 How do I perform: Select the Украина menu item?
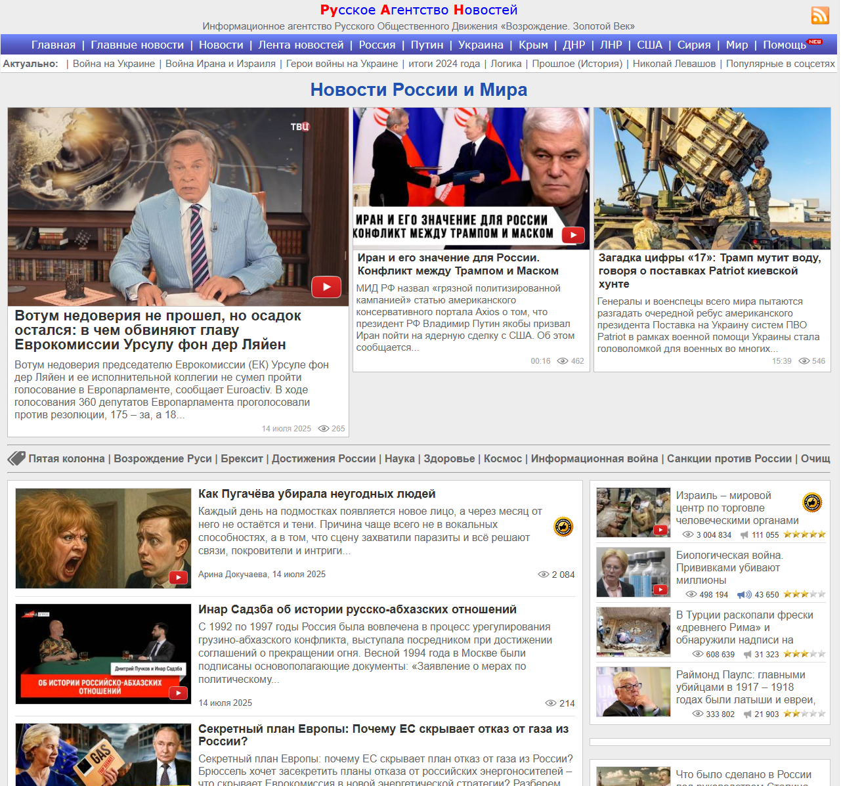coord(481,45)
